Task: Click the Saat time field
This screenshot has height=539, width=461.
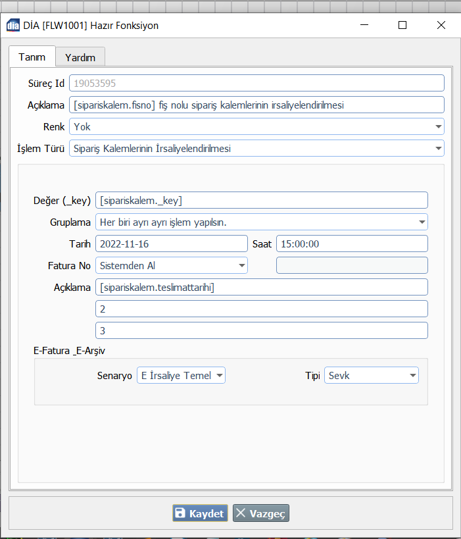Action: [352, 244]
